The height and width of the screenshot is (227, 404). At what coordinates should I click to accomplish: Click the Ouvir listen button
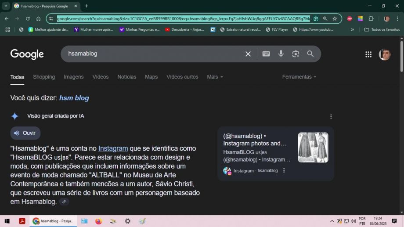coord(25,133)
